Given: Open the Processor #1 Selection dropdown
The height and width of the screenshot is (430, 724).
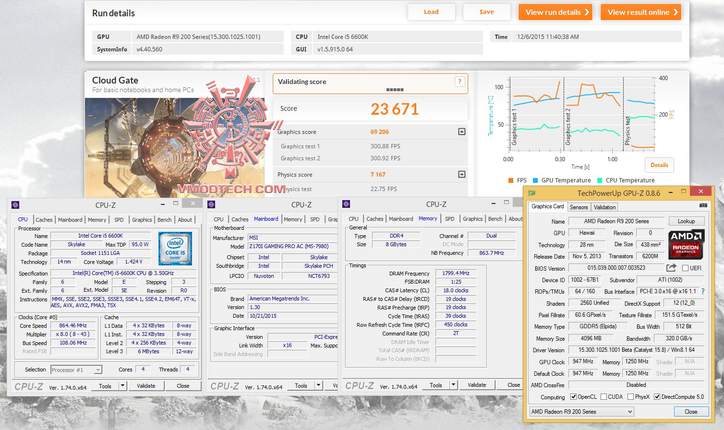Looking at the screenshot, I should coord(76,370).
